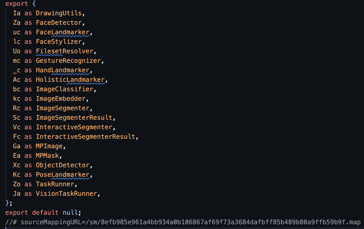Click the PoseLandmarker export name
Image resolution: width=364 pixels, height=229 pixels.
point(62,175)
